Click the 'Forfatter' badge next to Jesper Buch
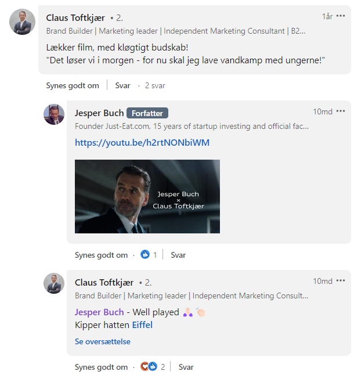The image size is (354, 382). [147, 113]
